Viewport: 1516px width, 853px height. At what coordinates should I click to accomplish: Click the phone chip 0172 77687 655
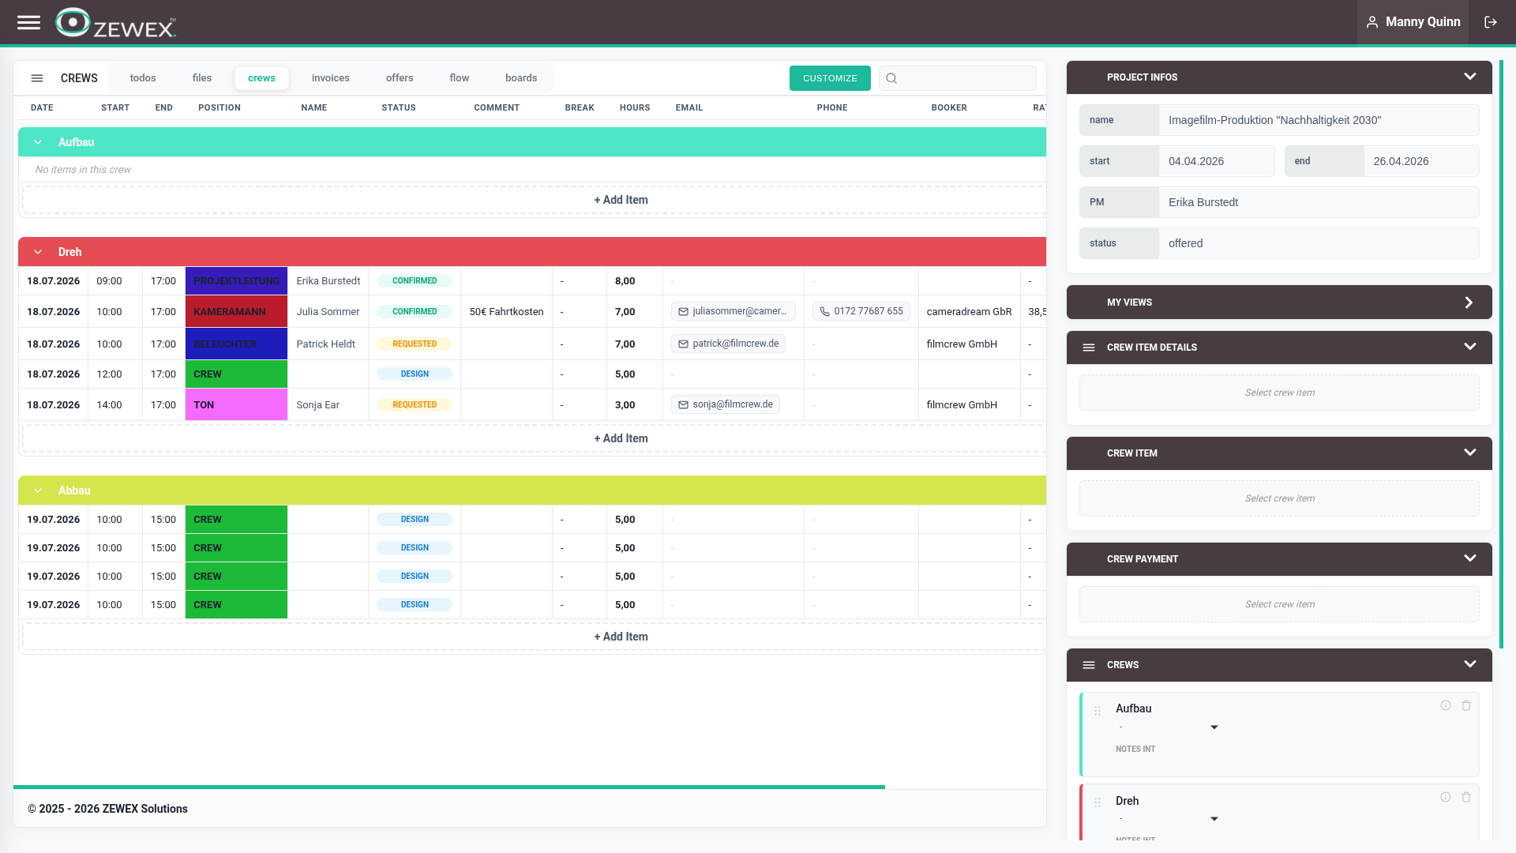tap(861, 311)
